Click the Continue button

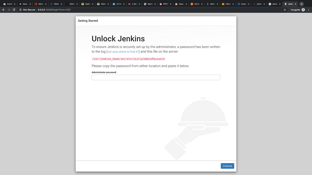point(227,166)
